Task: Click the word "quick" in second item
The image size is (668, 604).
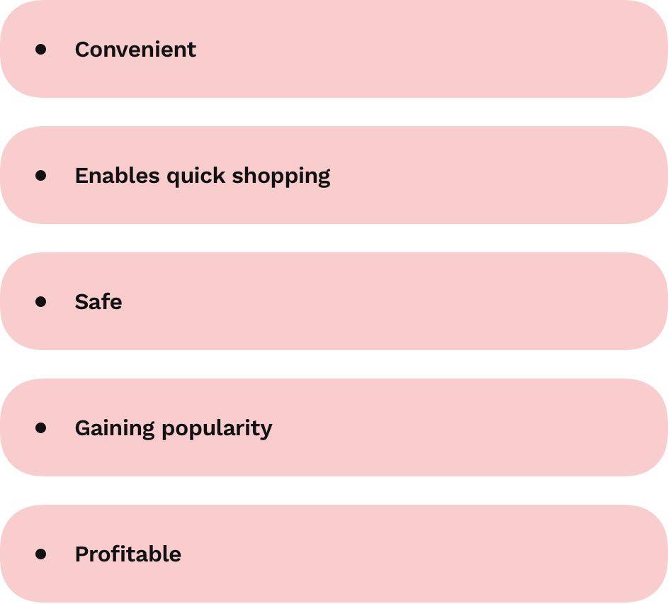Action: [196, 177]
